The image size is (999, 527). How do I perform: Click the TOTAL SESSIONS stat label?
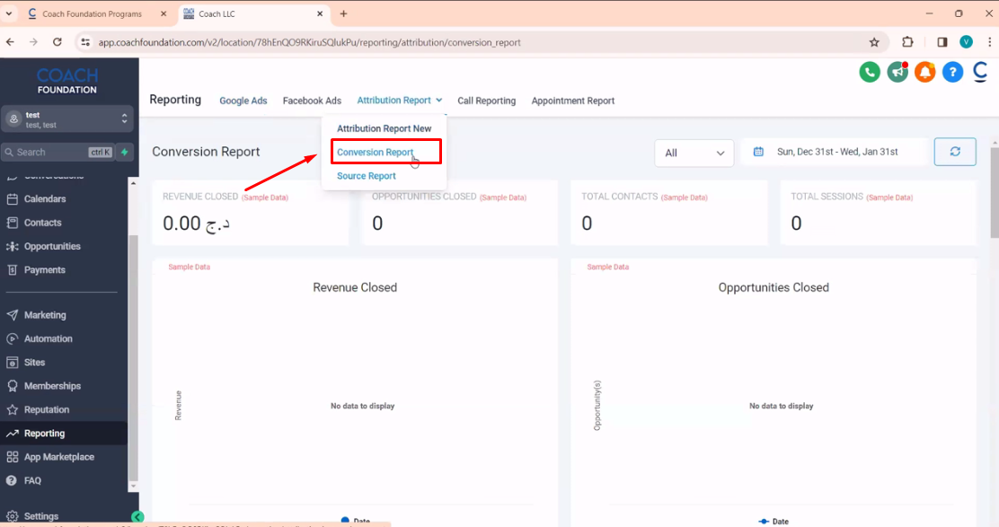827,197
